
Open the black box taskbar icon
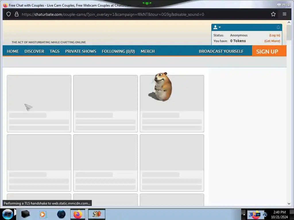point(25,214)
